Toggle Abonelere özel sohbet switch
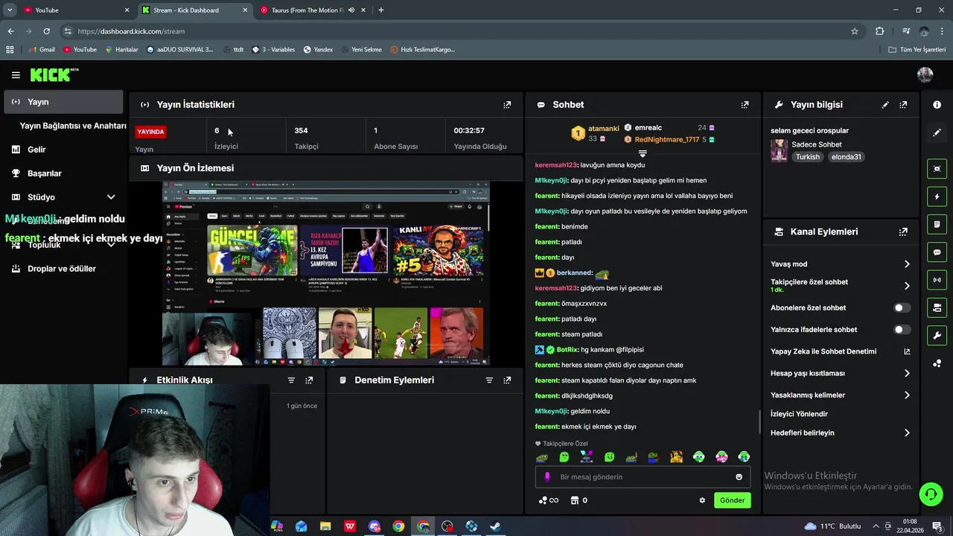The width and height of the screenshot is (953, 536). pos(902,307)
